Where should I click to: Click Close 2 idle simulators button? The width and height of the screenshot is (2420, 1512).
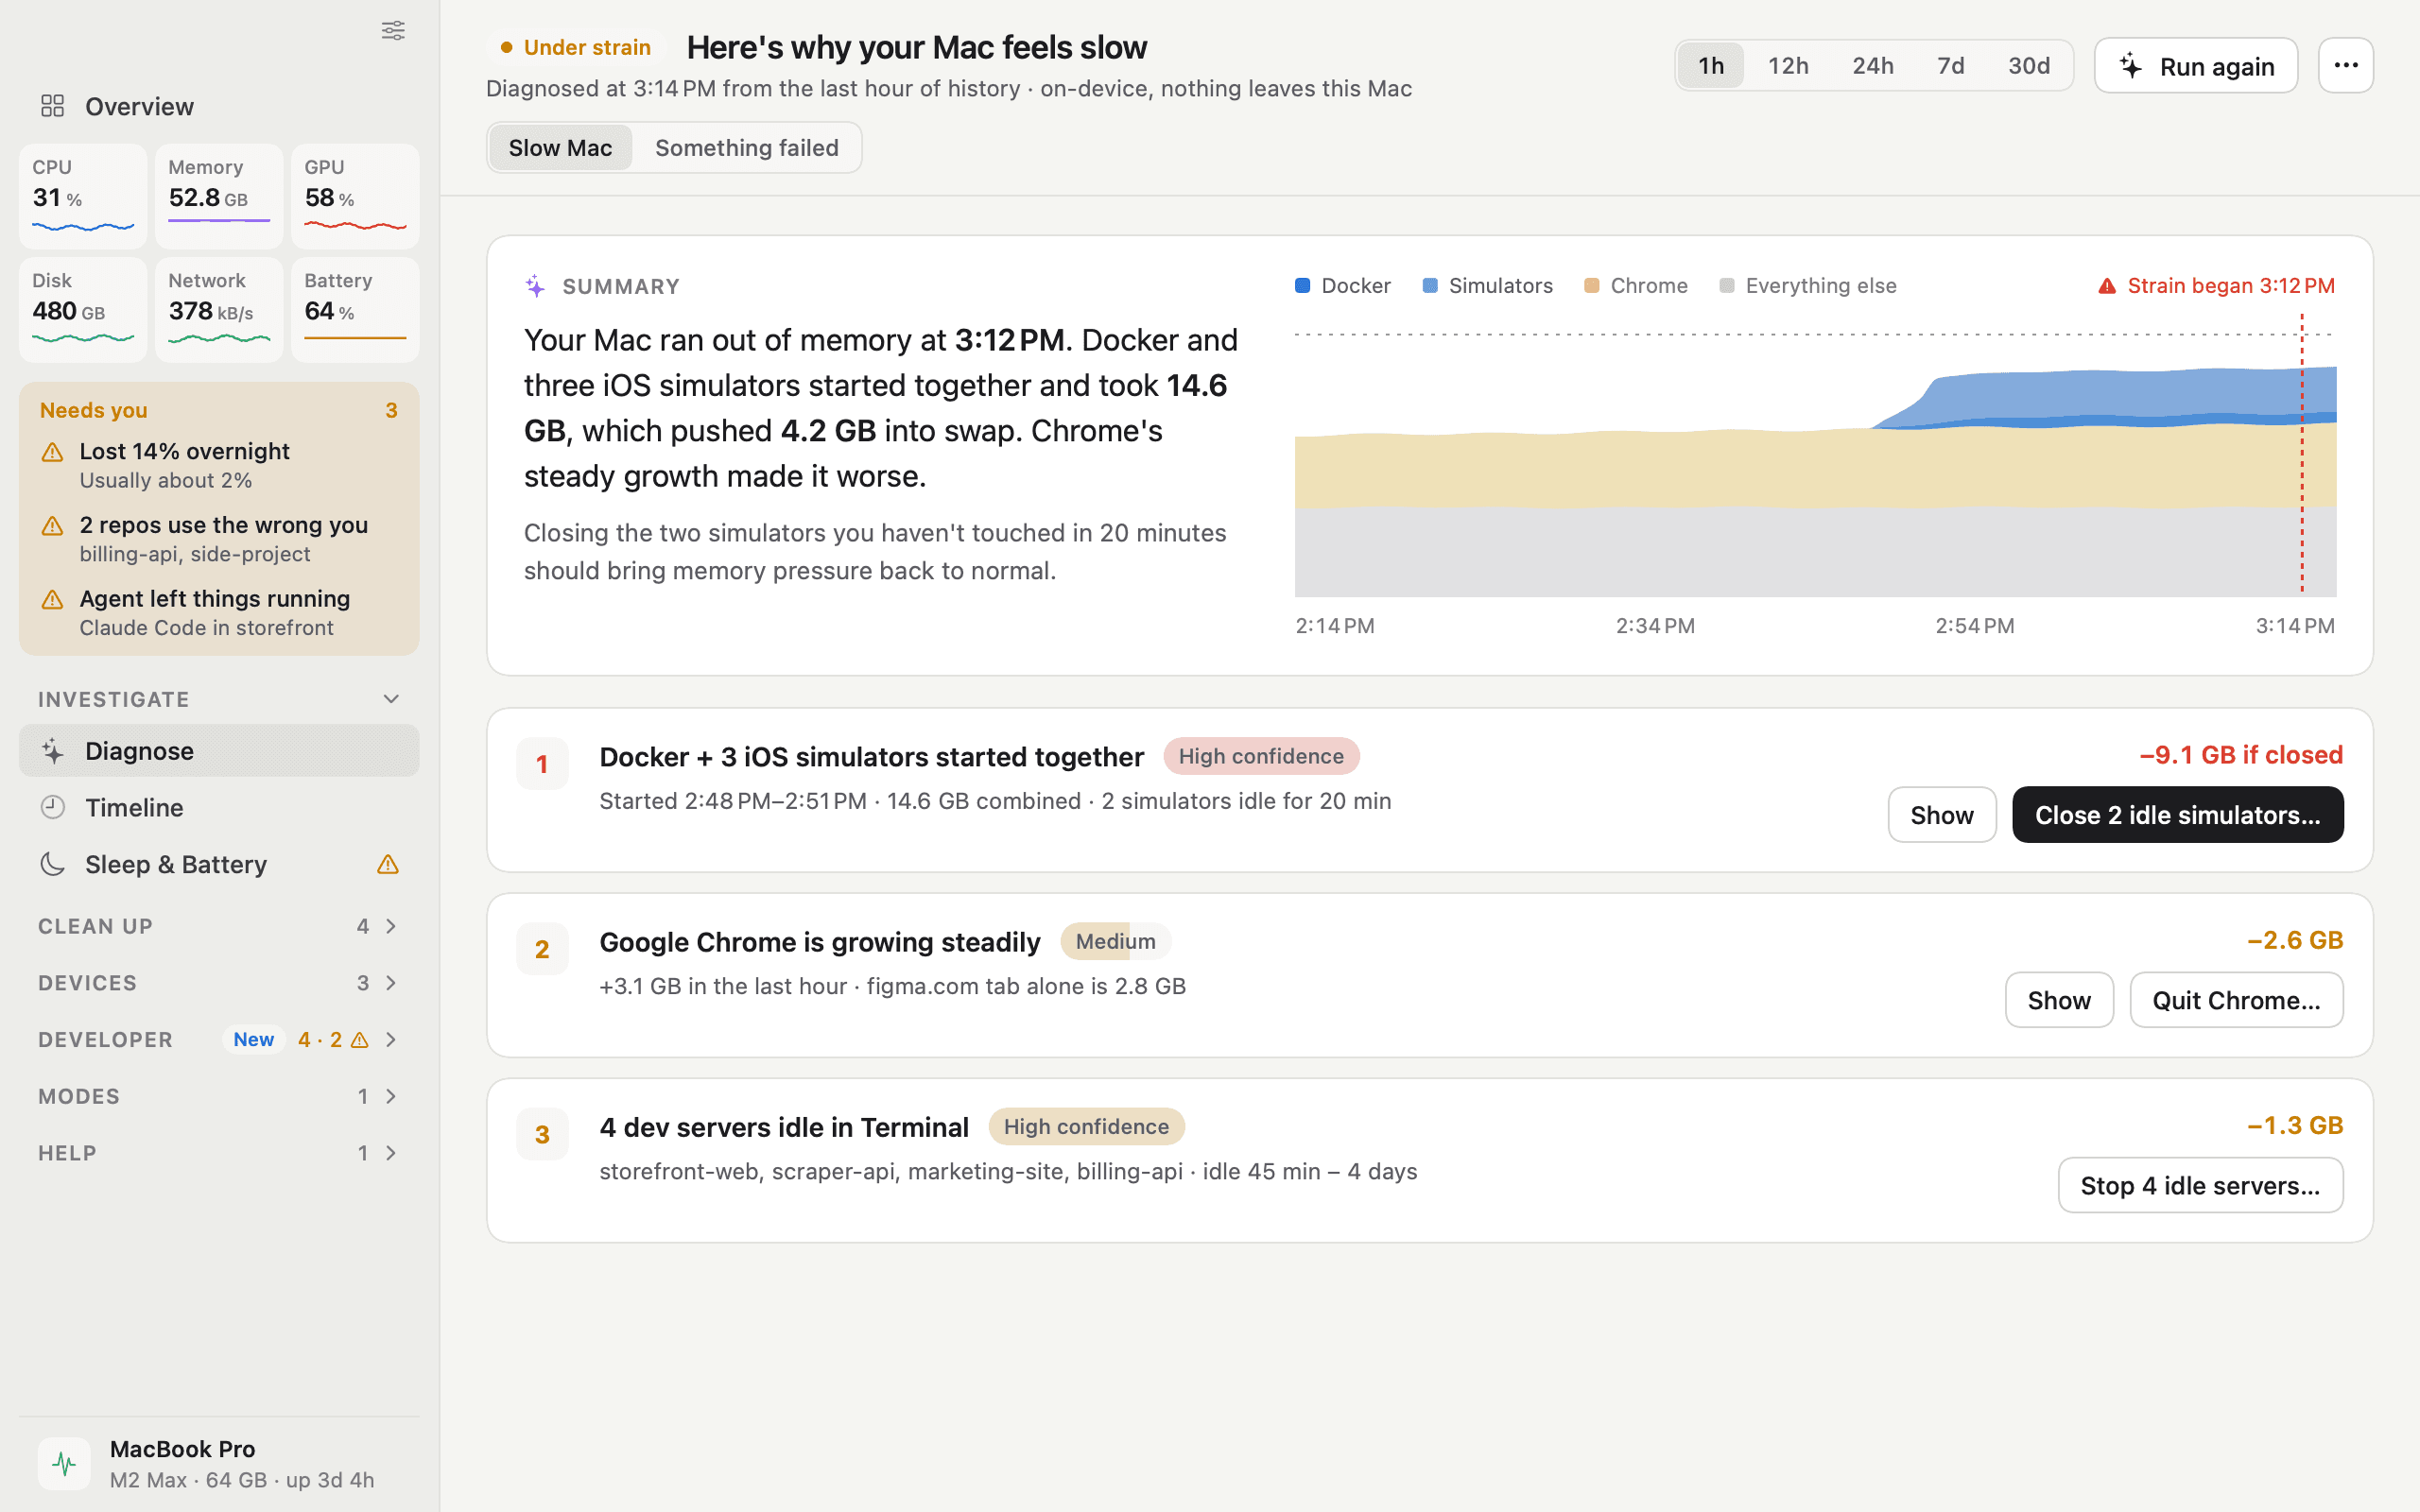tap(2177, 815)
